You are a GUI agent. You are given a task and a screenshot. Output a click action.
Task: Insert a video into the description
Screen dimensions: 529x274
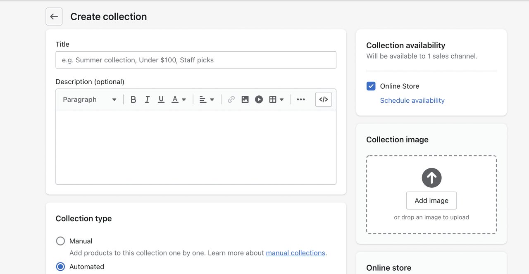coord(259,99)
